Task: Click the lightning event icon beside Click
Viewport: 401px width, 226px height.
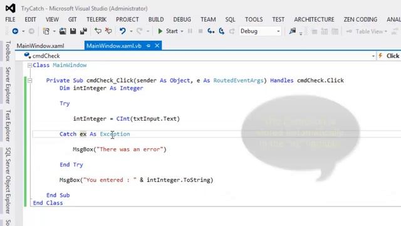Action: [x=380, y=56]
